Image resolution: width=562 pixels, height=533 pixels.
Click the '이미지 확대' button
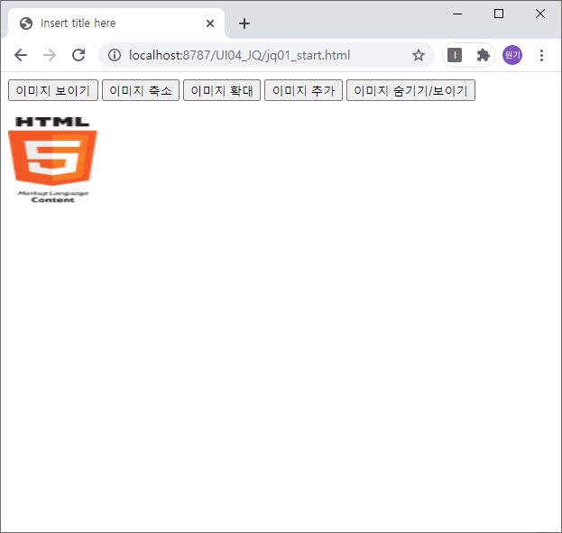222,90
